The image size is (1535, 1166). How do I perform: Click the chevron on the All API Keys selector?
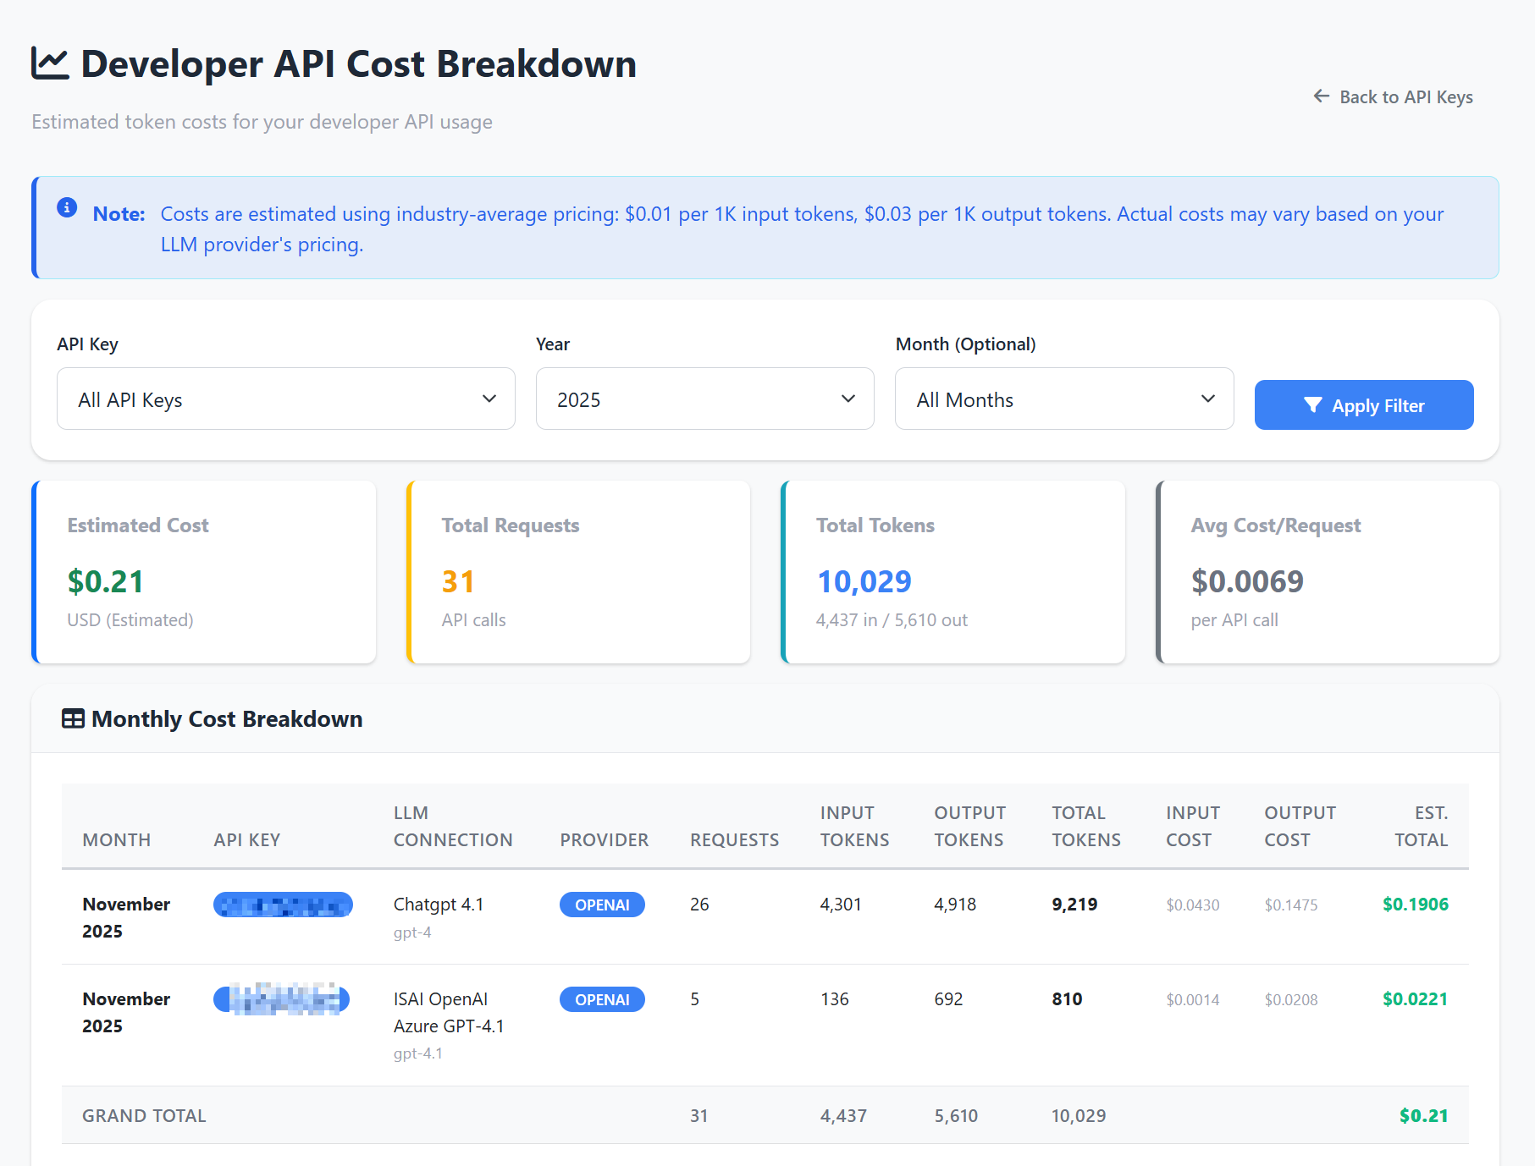(x=489, y=399)
